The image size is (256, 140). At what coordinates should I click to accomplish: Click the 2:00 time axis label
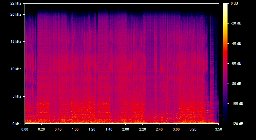[126, 130]
